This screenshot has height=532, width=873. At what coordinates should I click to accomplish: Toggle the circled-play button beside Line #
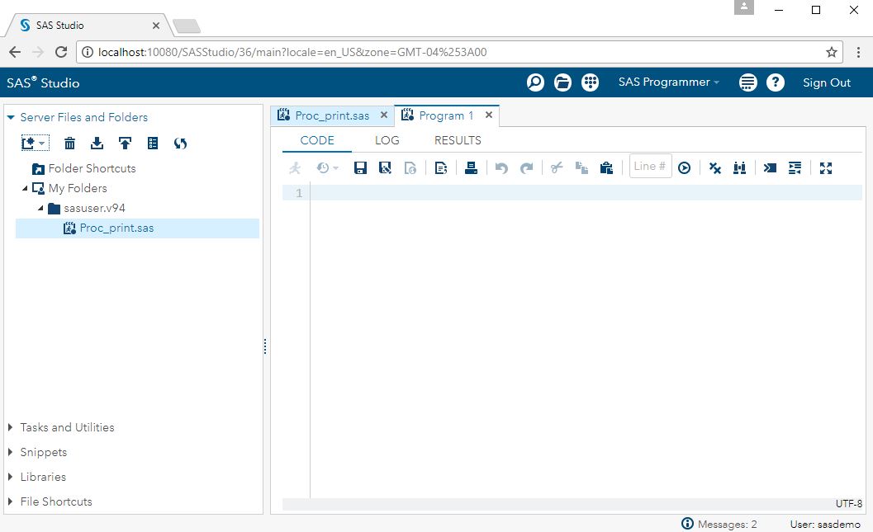(x=684, y=168)
